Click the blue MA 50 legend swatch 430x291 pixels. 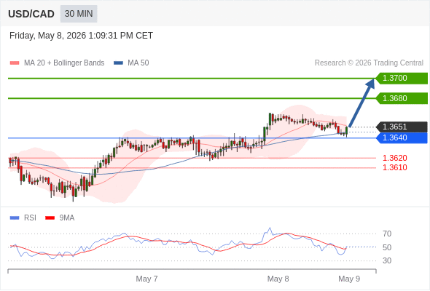click(118, 63)
